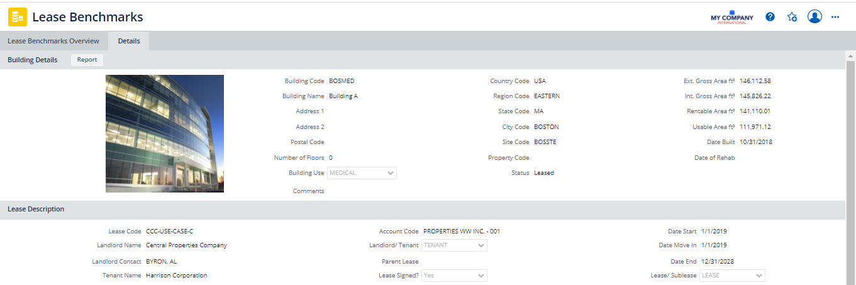Click the scrollbar up arrow
Image resolution: width=856 pixels, height=285 pixels.
[850, 56]
